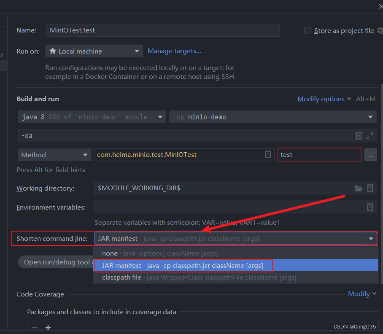Click the gear beside Store as project file

click(379, 30)
